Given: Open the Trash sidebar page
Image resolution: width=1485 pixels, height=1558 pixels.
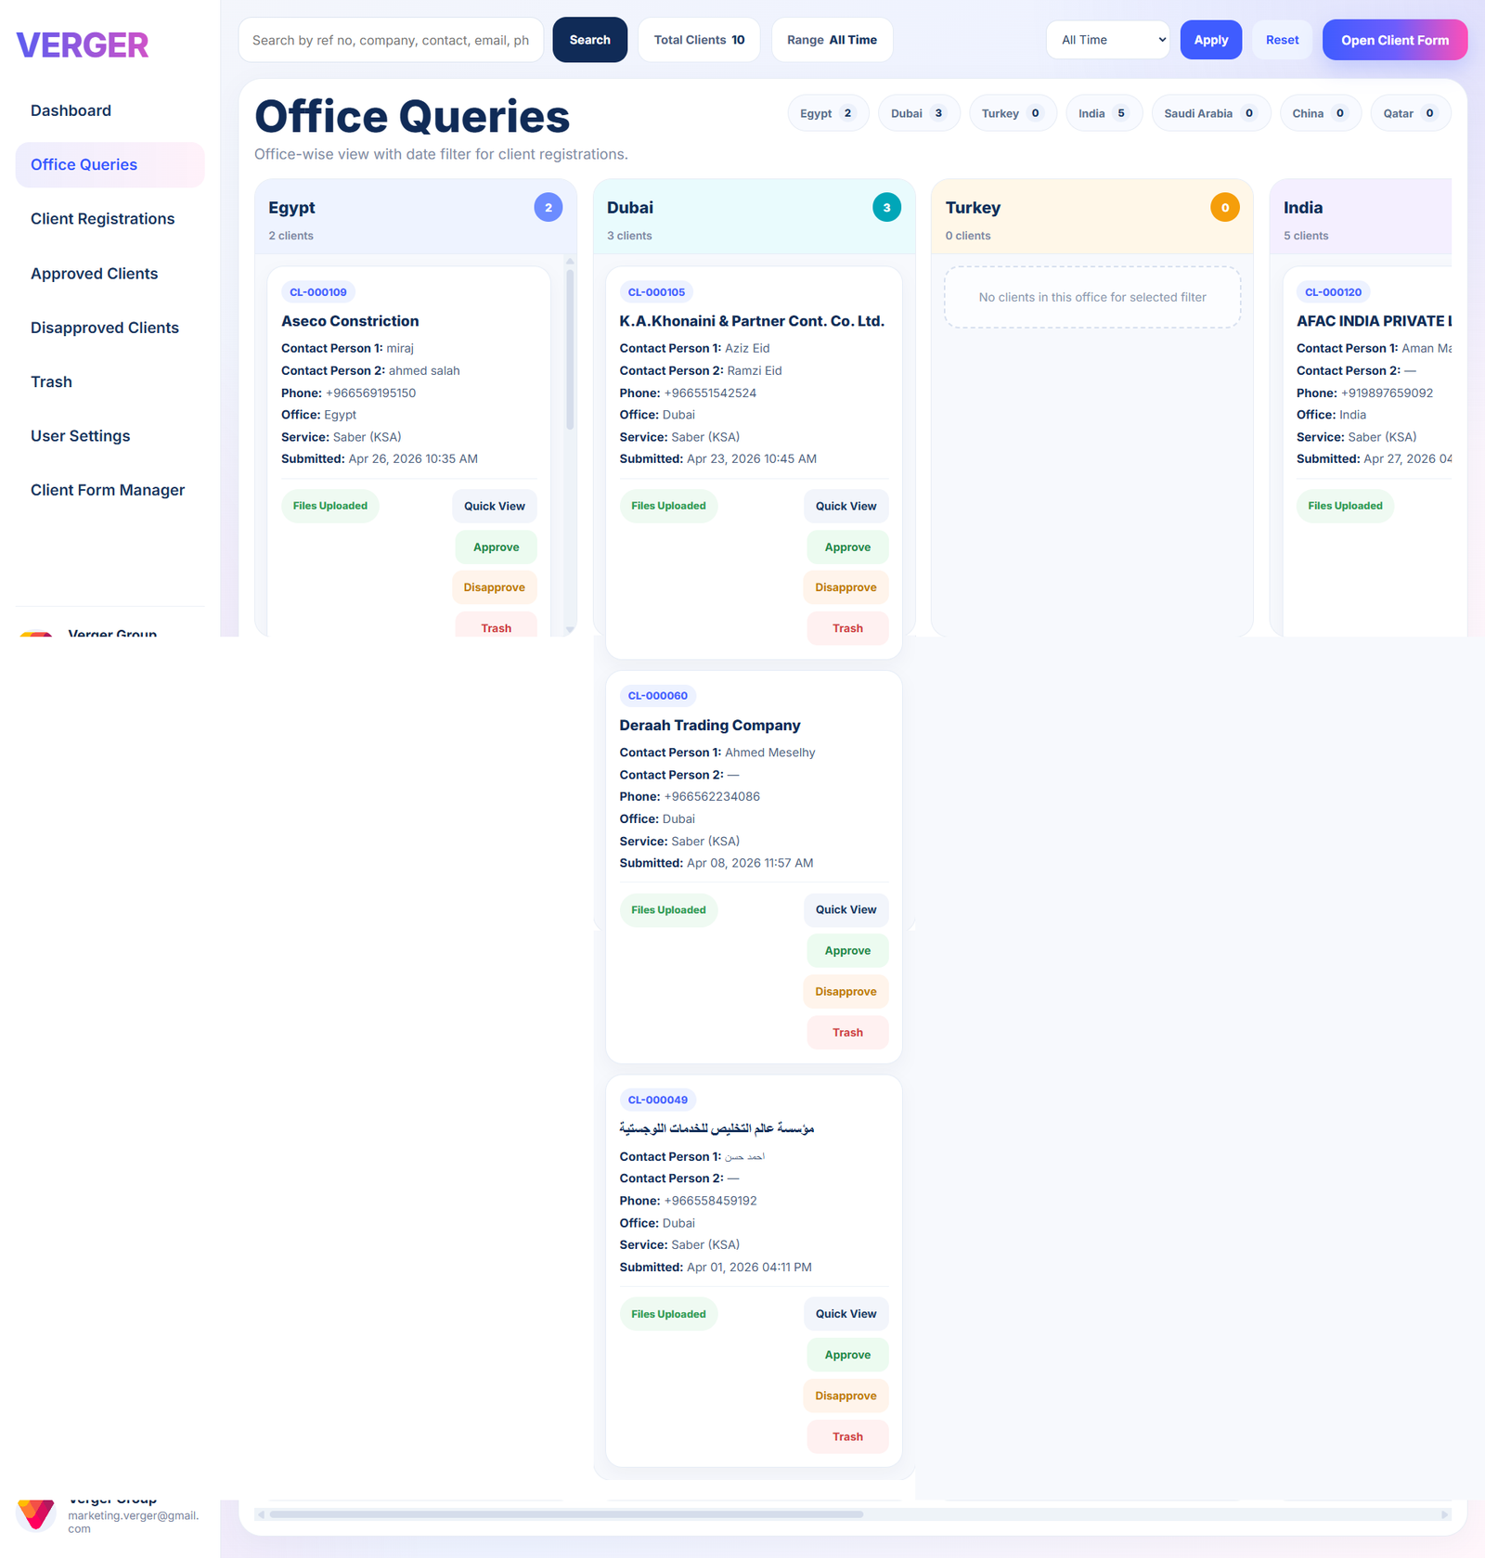Looking at the screenshot, I should click(x=110, y=382).
